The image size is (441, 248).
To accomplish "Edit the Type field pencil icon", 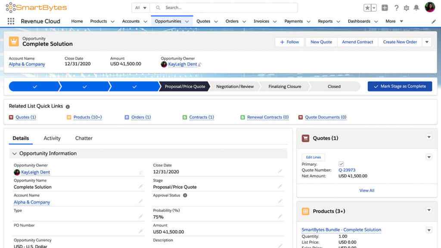I will tap(140, 216).
